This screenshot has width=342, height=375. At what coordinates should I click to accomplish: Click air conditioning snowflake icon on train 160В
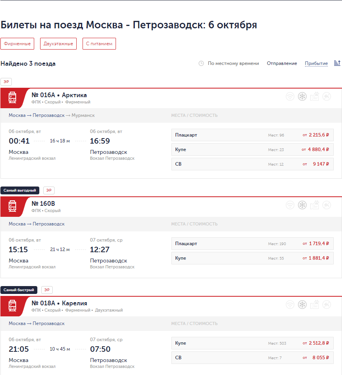[302, 205]
